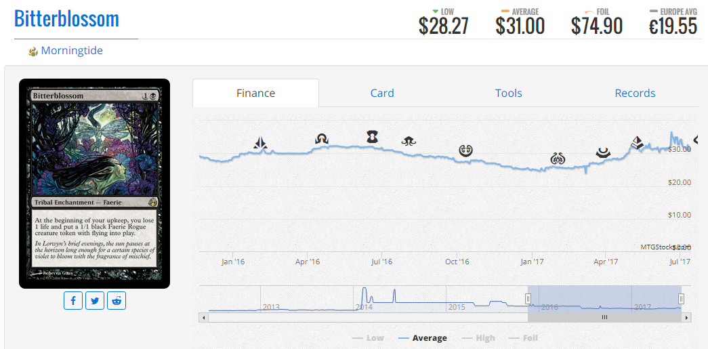Click the chart scrollbar's right arrow

point(686,317)
